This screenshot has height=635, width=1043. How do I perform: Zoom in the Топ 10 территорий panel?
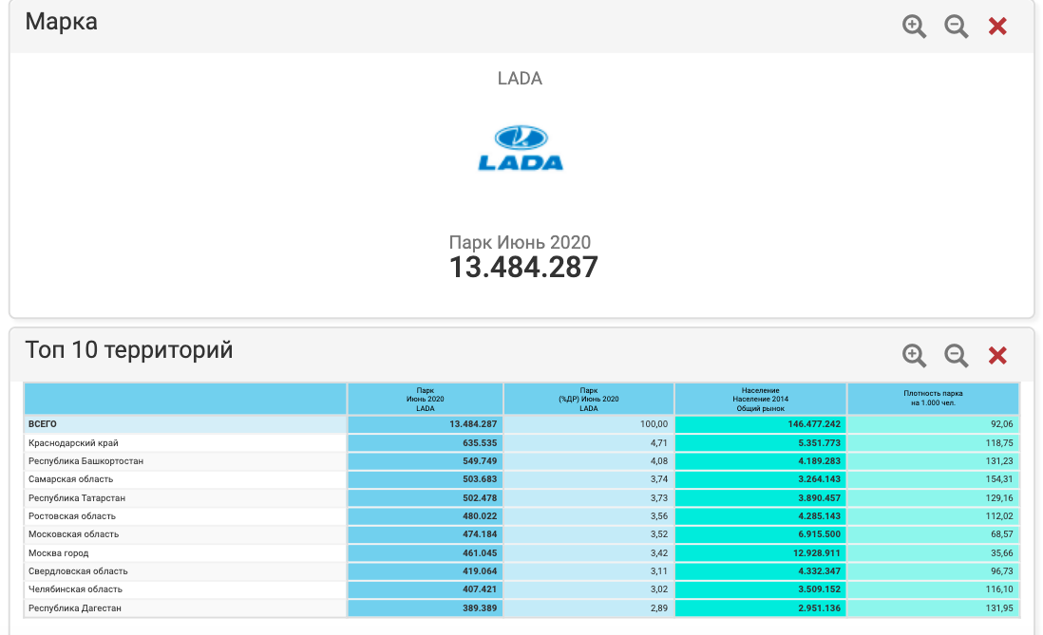914,356
